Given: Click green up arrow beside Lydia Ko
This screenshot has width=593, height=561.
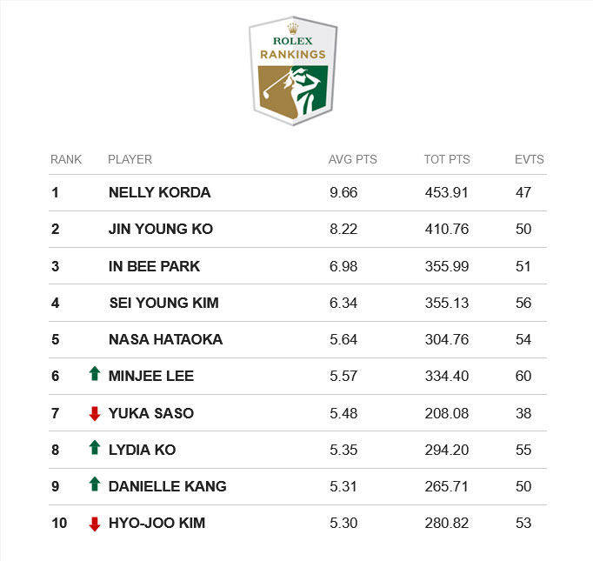Looking at the screenshot, I should point(95,449).
